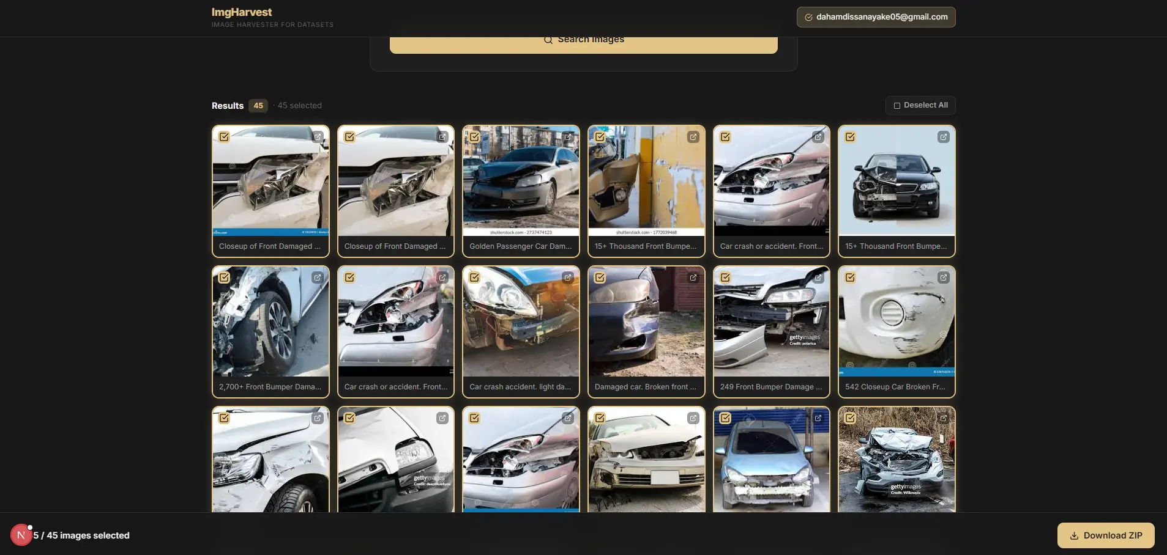Open source link on 249 Front Bumper Damage image
The height and width of the screenshot is (555, 1167).
pos(818,277)
